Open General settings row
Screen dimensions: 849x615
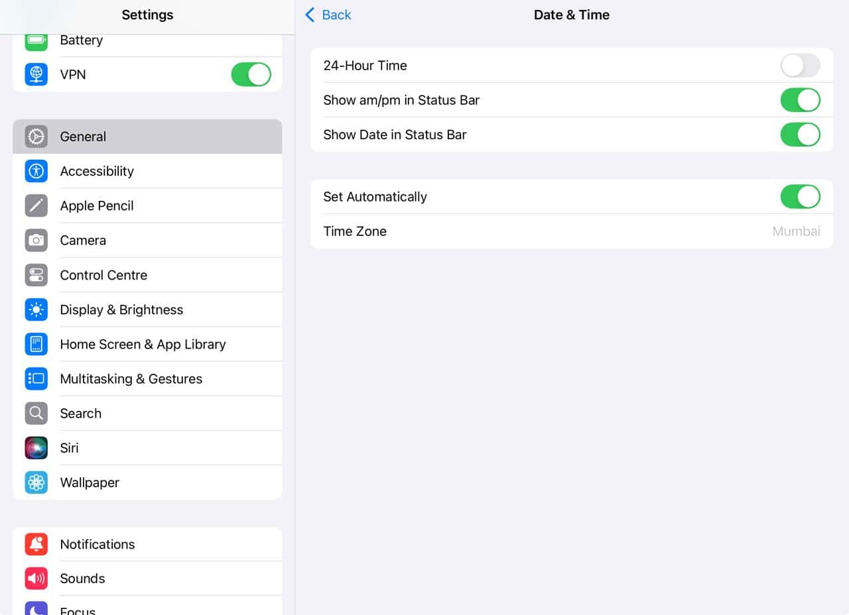(x=147, y=137)
